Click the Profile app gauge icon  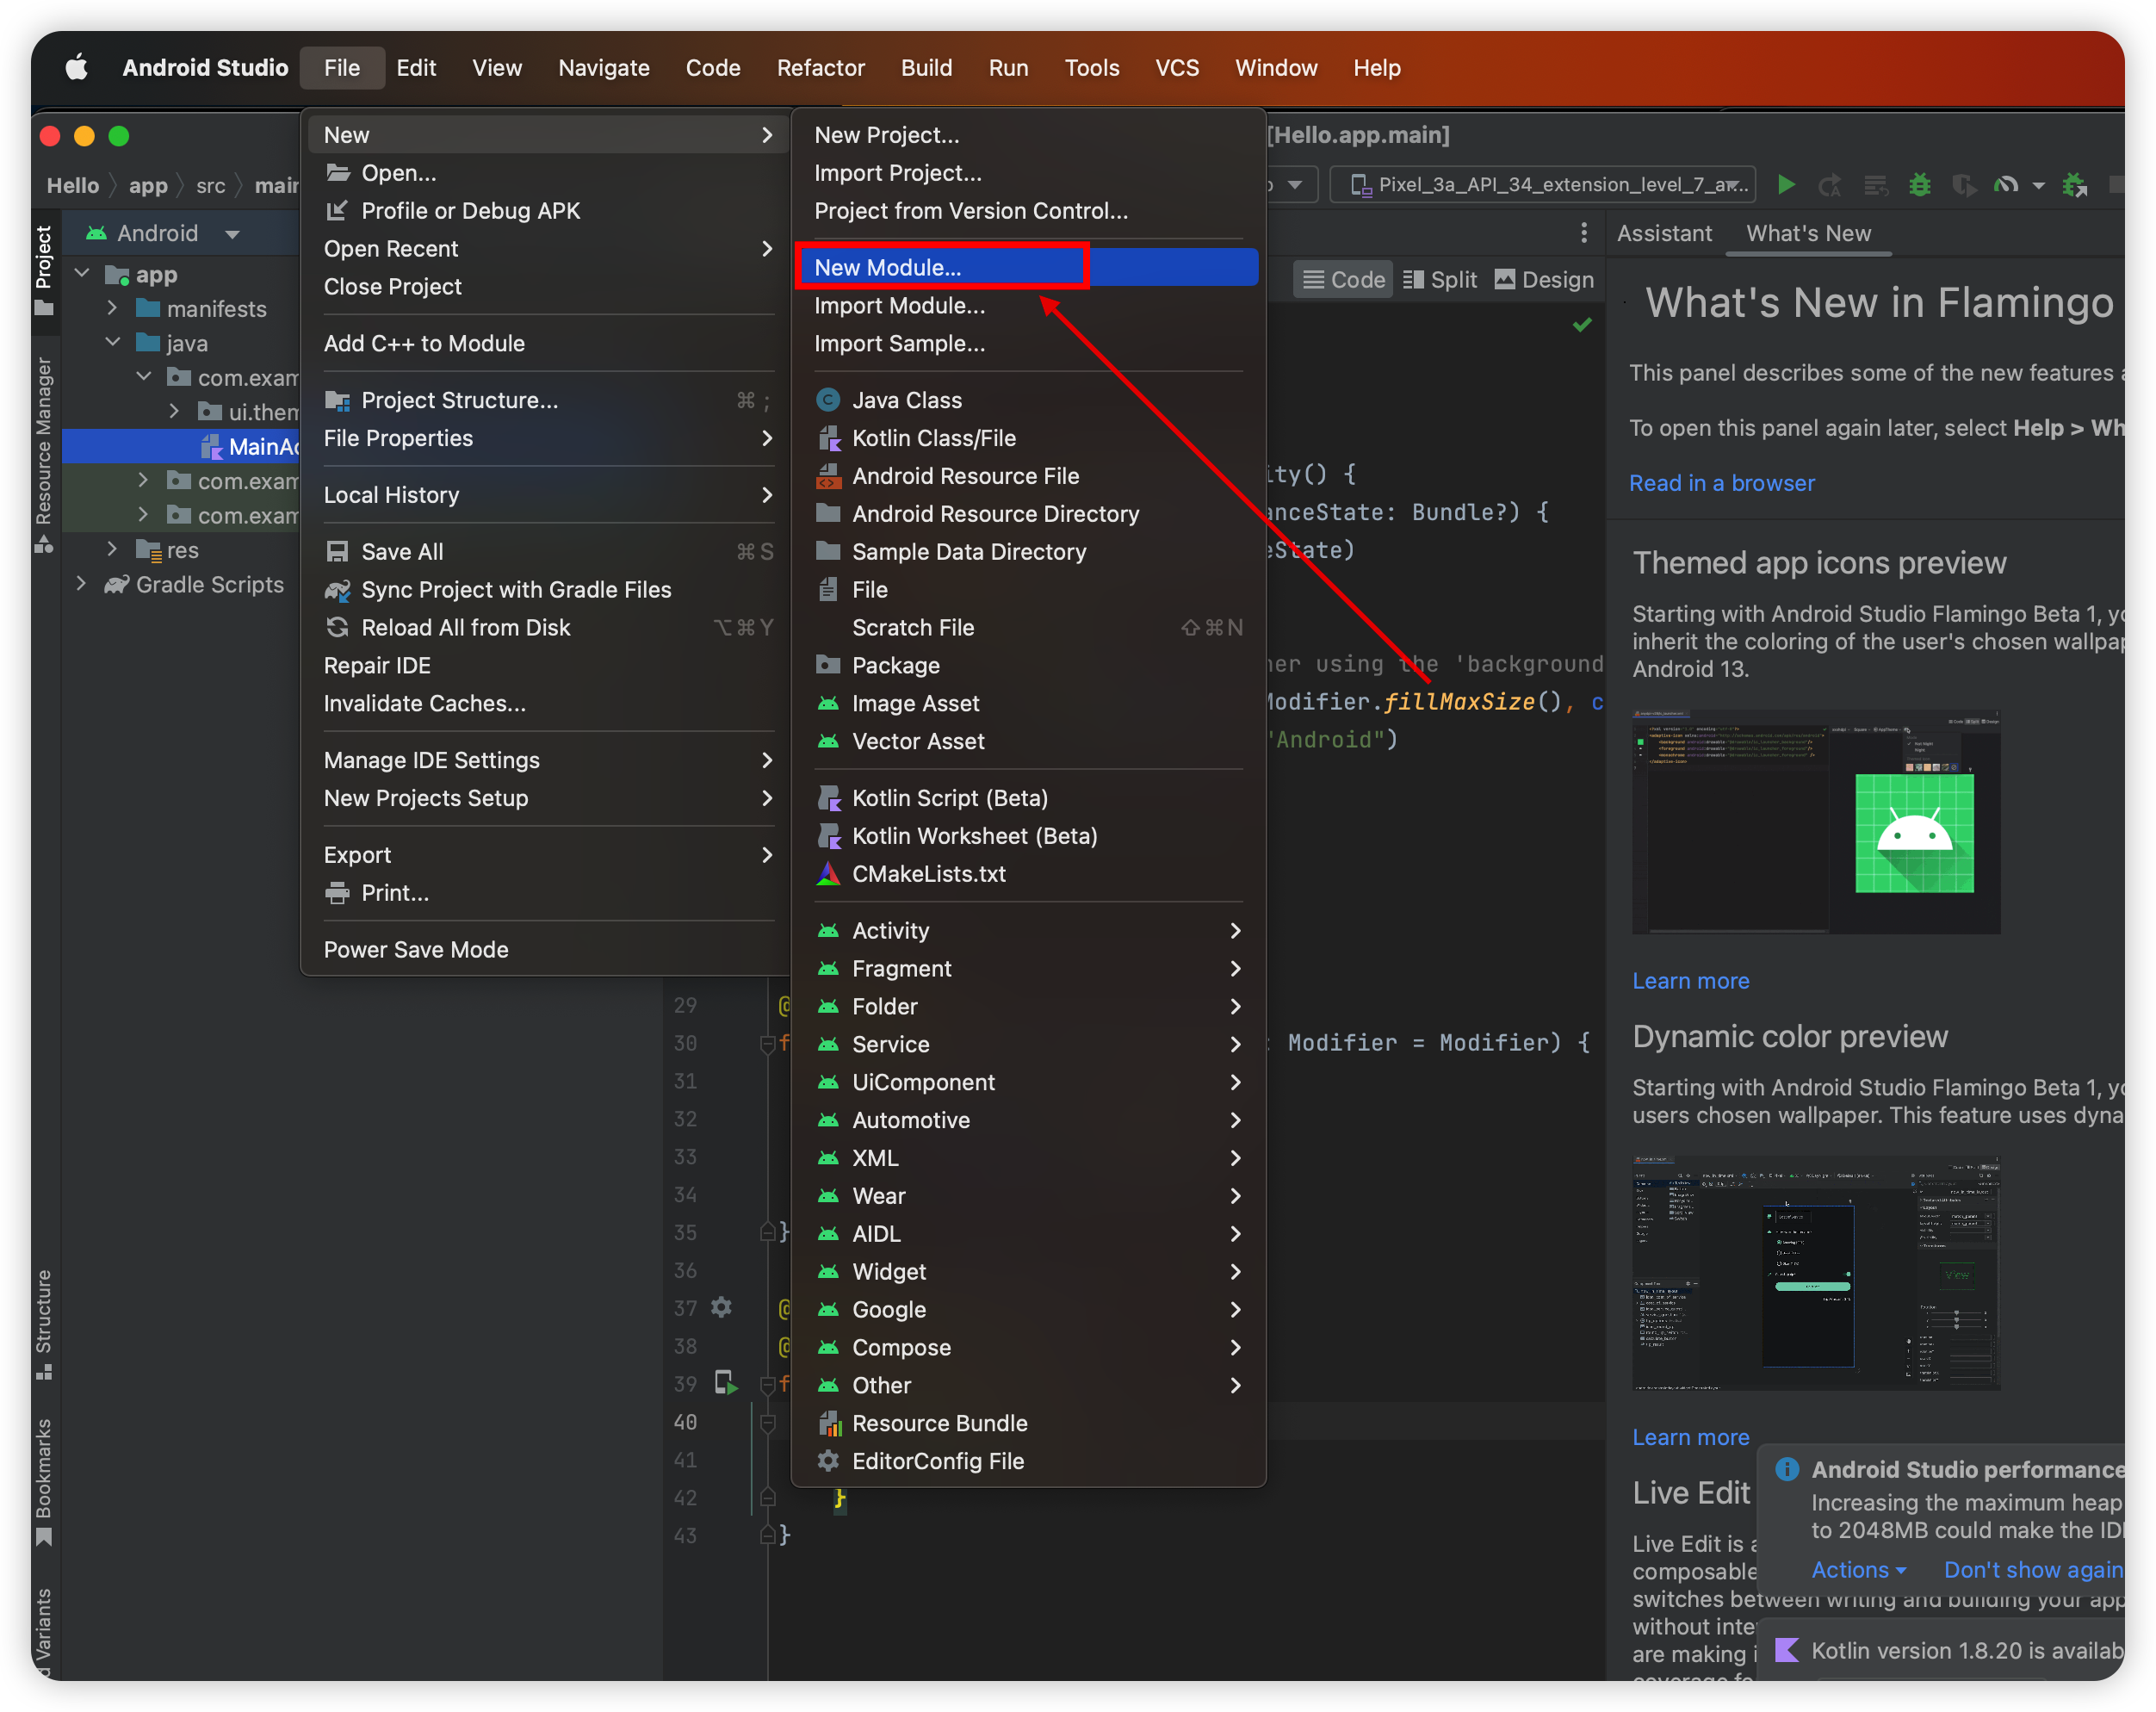coord(2005,185)
